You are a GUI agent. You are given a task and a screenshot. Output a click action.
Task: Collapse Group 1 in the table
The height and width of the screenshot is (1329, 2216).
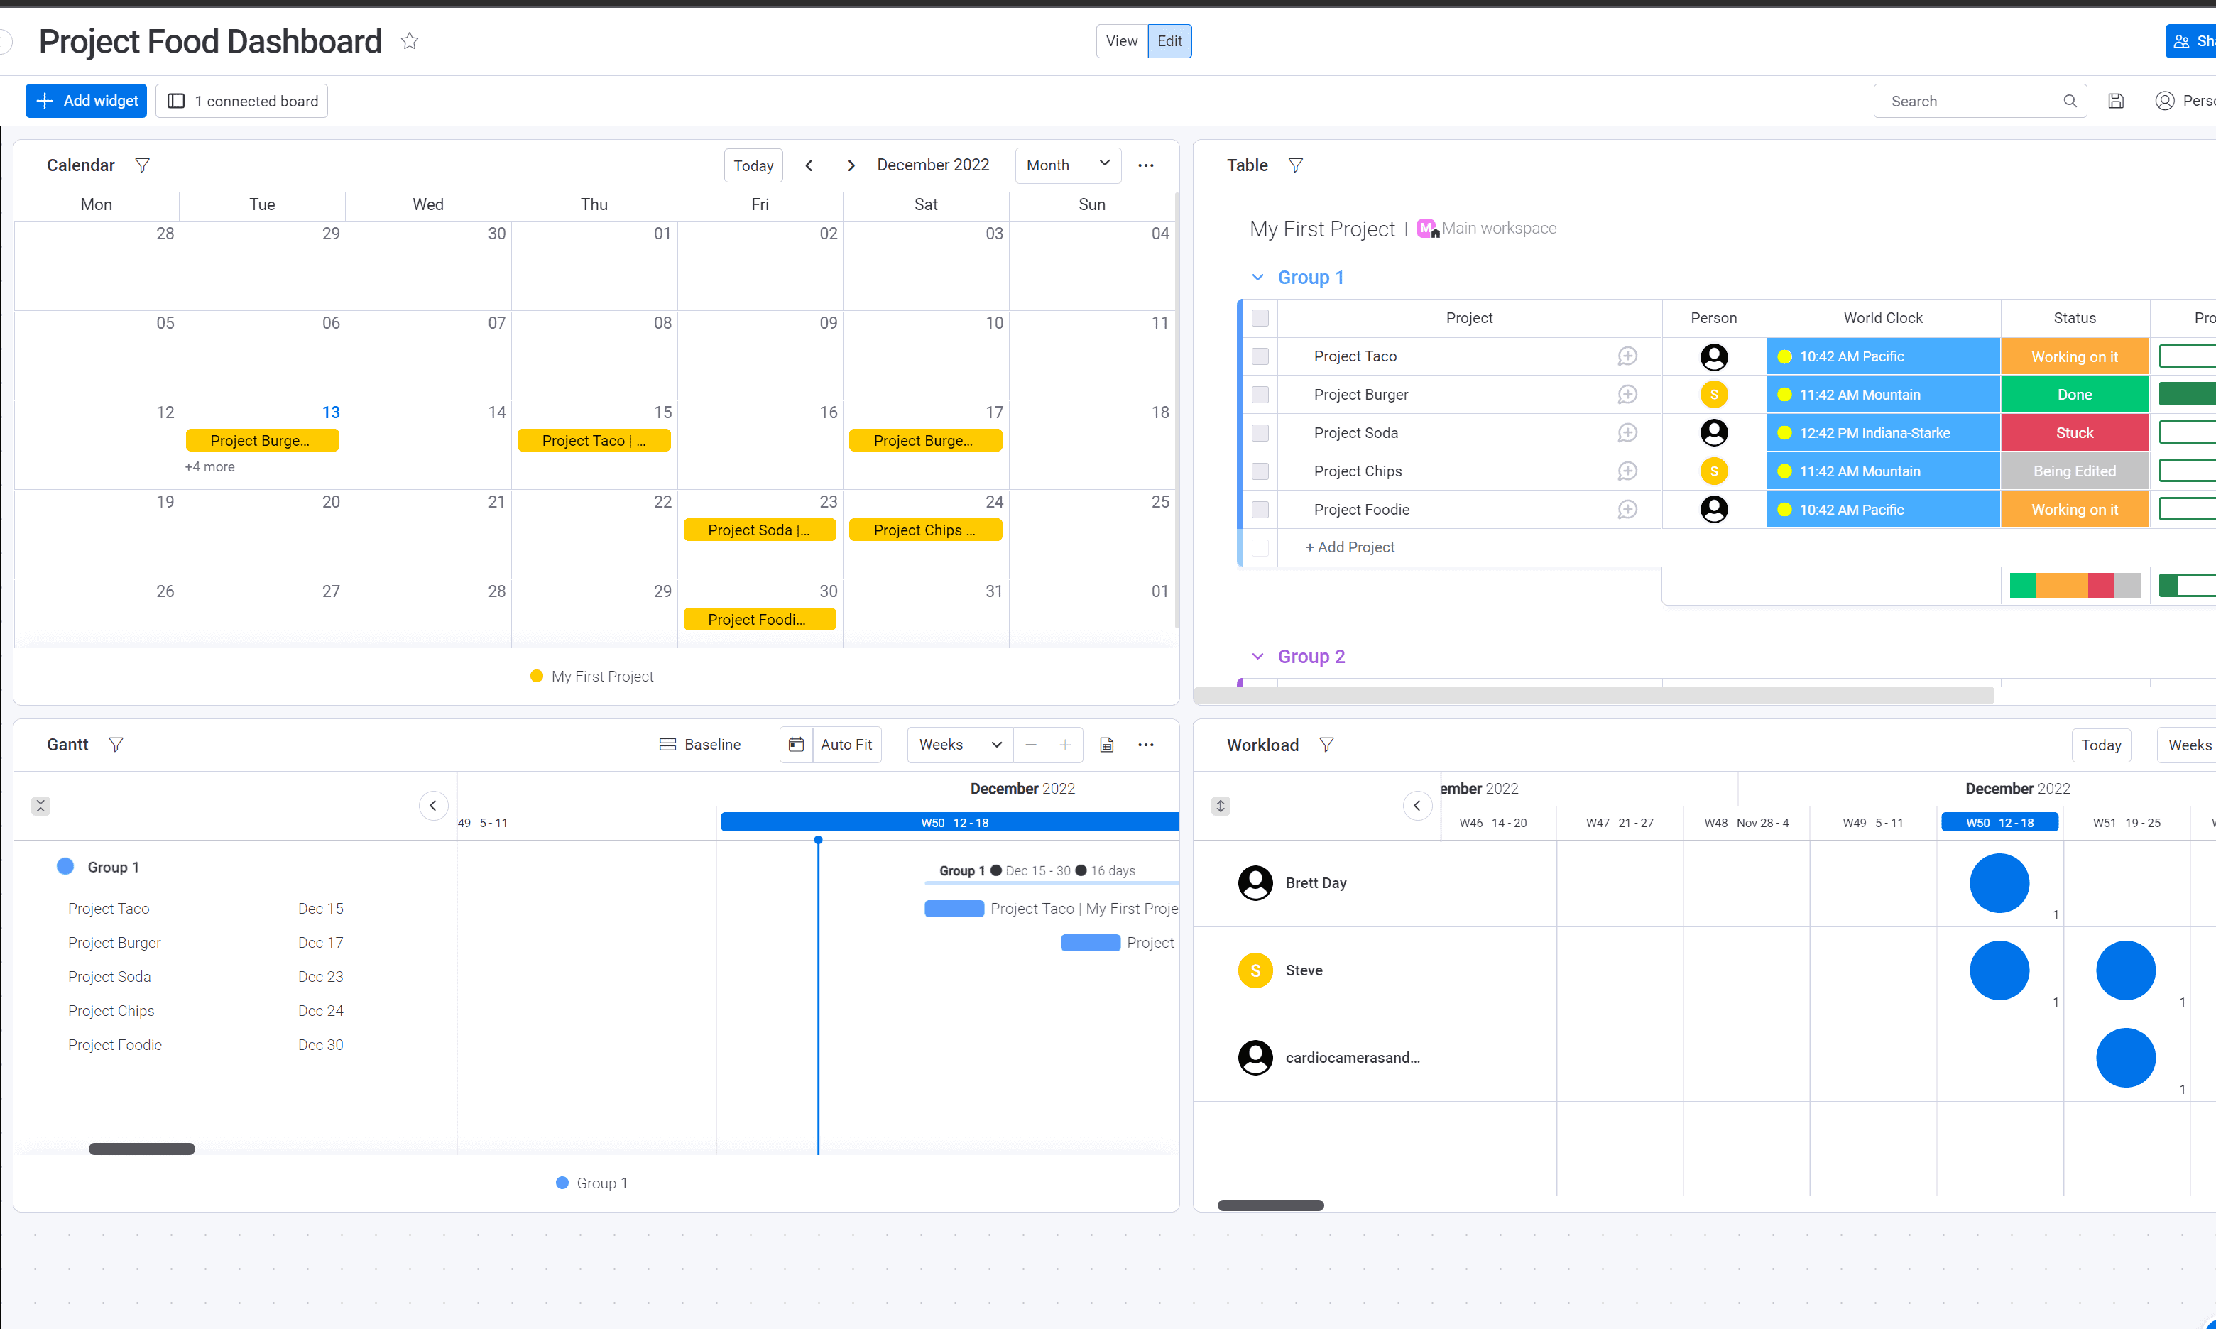pyautogui.click(x=1257, y=278)
